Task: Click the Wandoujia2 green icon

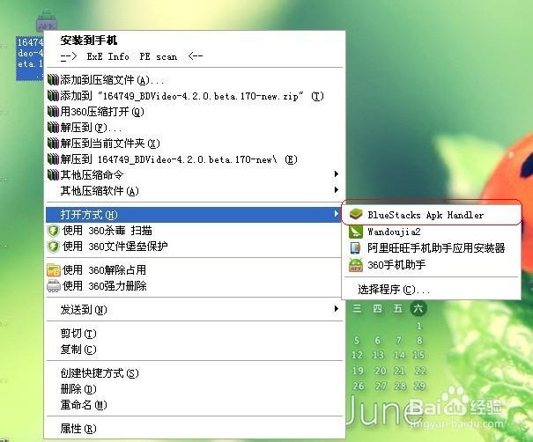Action: click(x=356, y=232)
